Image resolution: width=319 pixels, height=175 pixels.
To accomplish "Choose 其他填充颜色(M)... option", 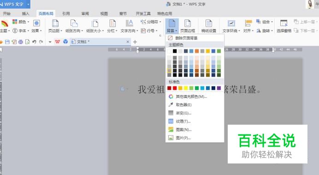I will point(195,97).
